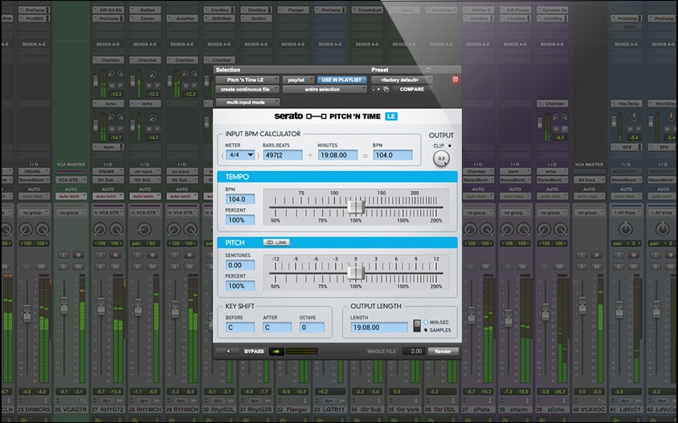Toggle the output length units switch
The image size is (678, 423).
(x=415, y=325)
